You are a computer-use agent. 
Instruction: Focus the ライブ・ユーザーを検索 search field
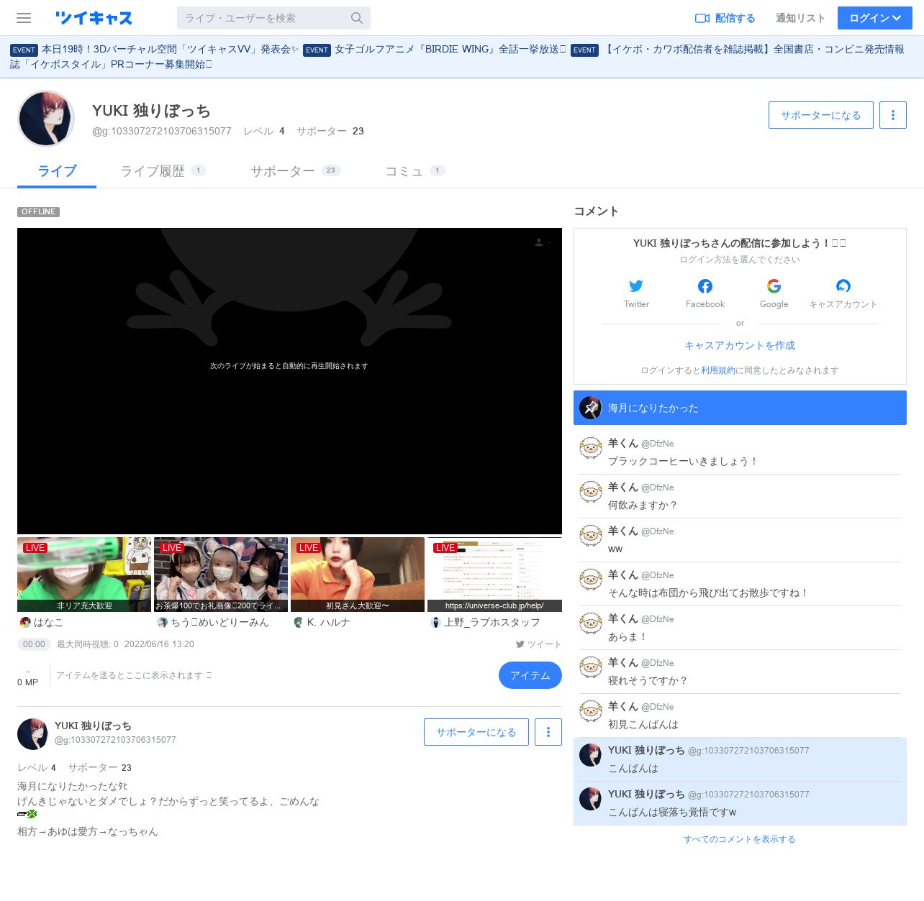coord(265,18)
